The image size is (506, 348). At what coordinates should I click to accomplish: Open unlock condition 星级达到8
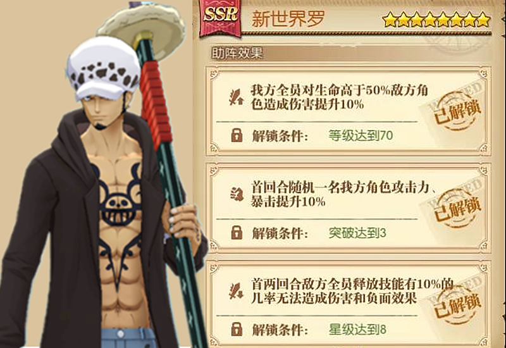(x=357, y=330)
